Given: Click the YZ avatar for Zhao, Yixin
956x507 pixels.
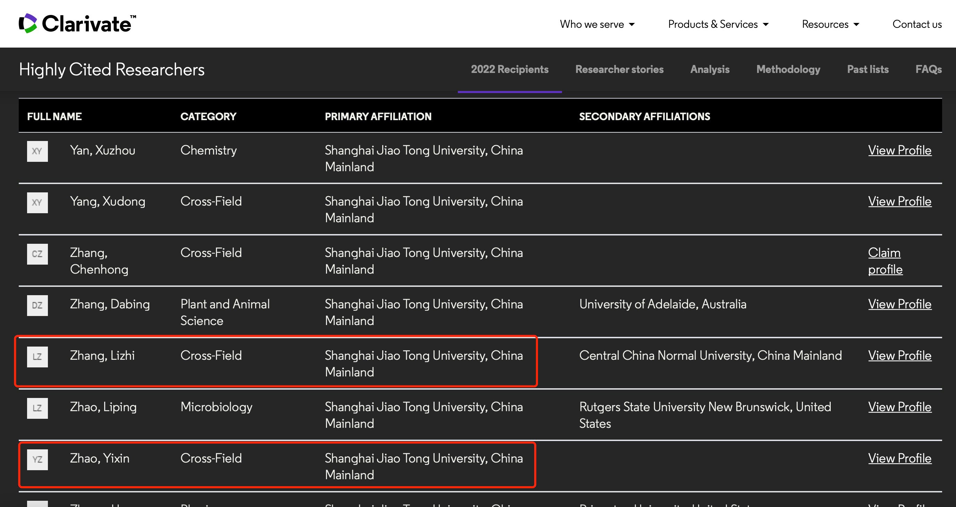Looking at the screenshot, I should (x=37, y=459).
